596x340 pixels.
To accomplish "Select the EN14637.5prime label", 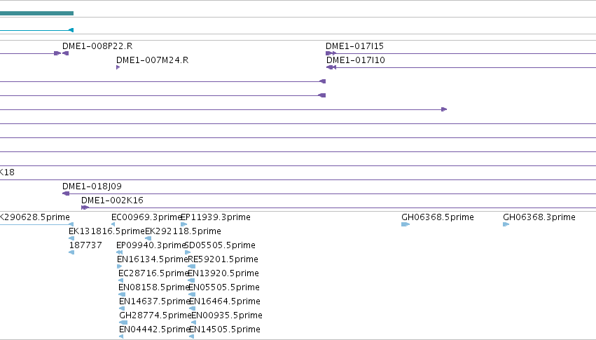I will coord(155,301).
